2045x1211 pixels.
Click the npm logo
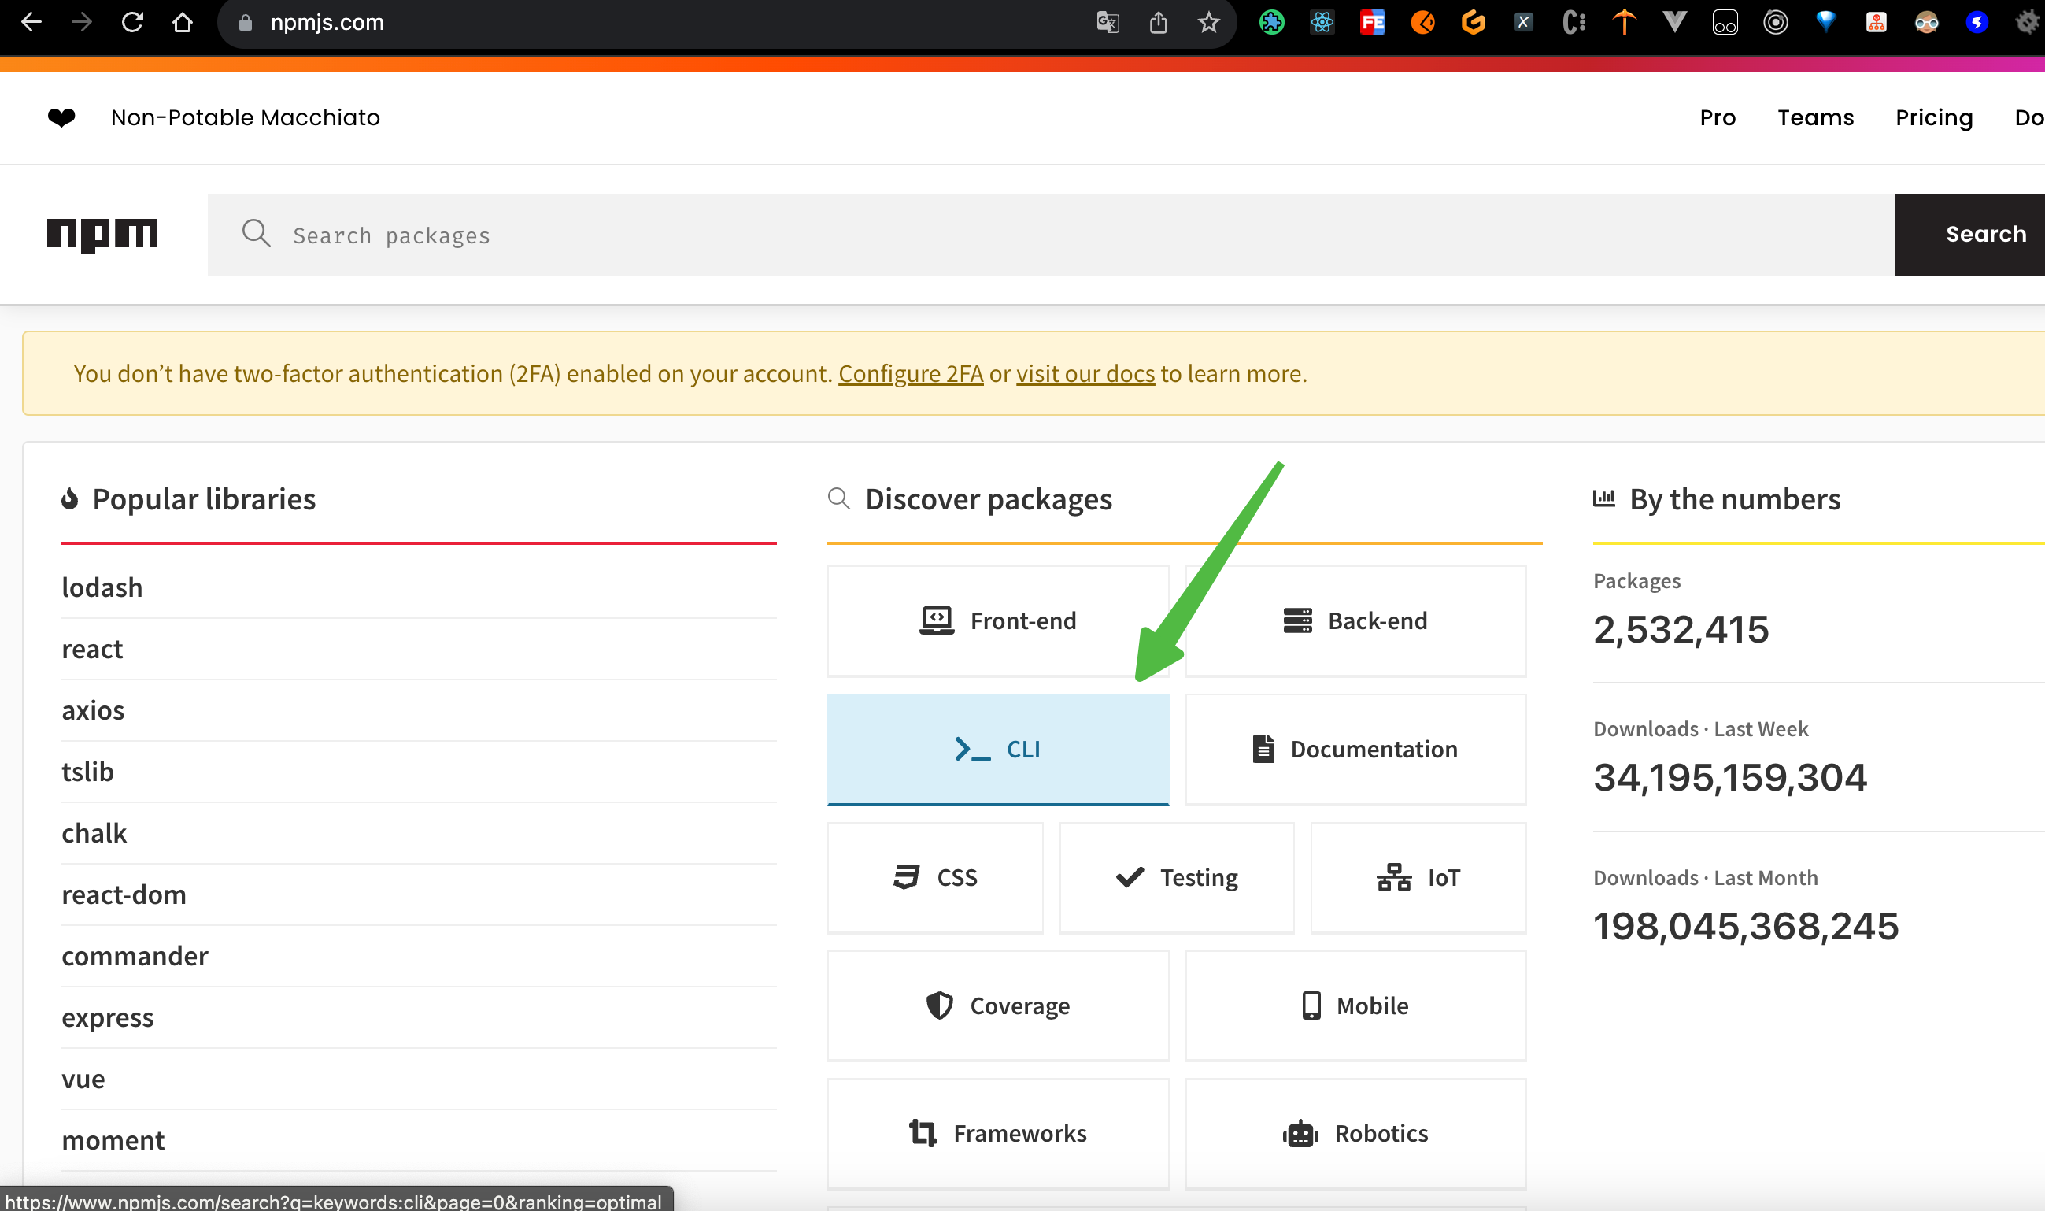[102, 234]
